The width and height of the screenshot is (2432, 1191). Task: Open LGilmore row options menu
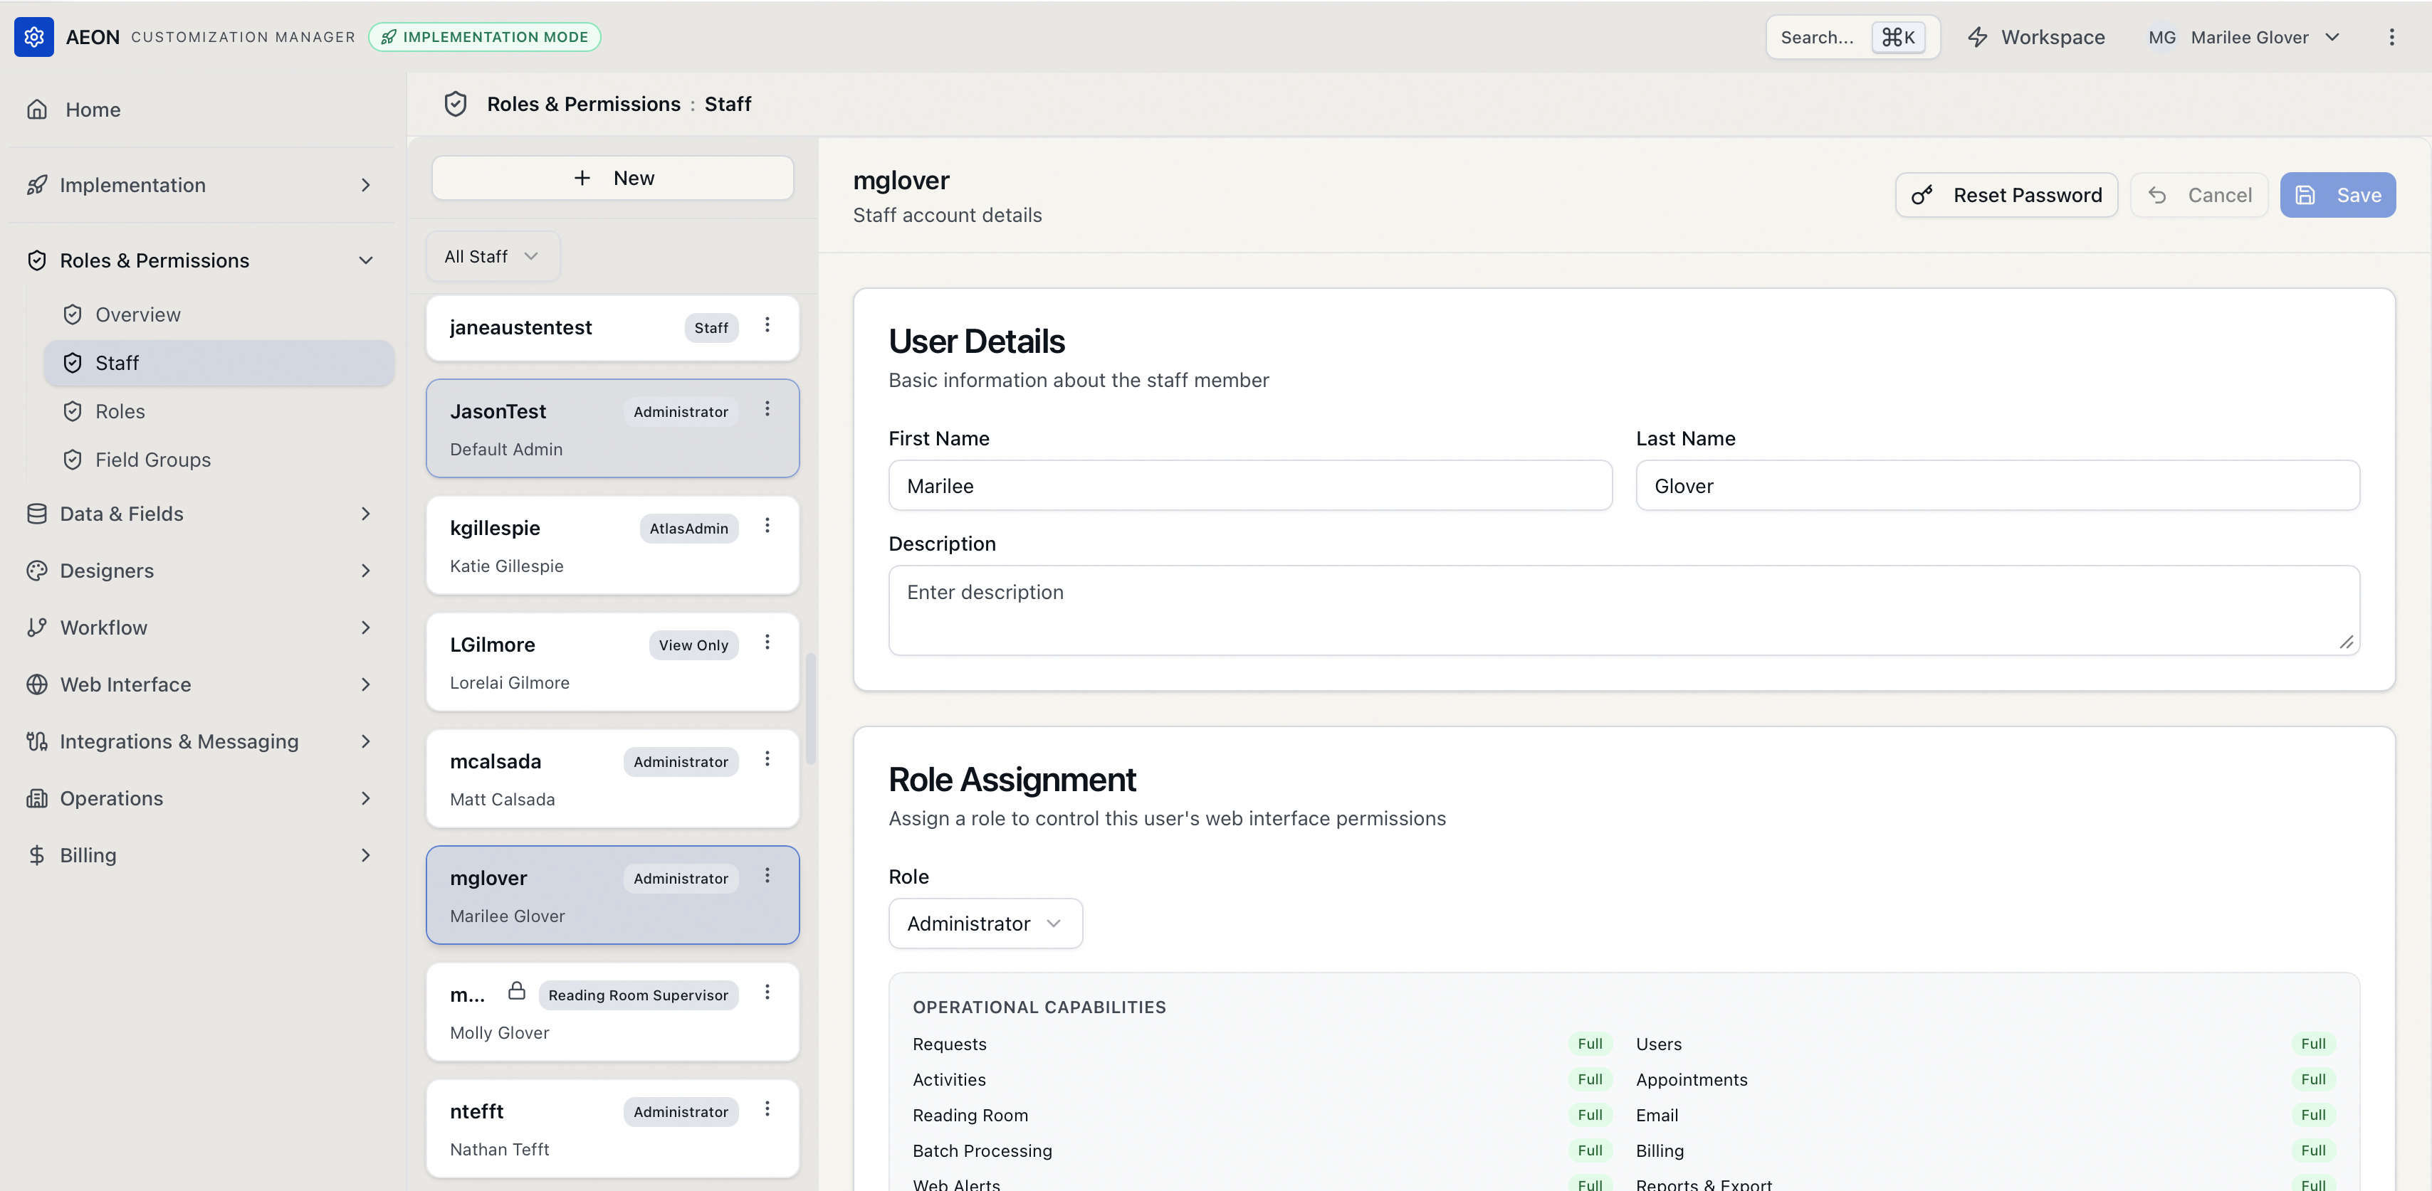click(767, 642)
